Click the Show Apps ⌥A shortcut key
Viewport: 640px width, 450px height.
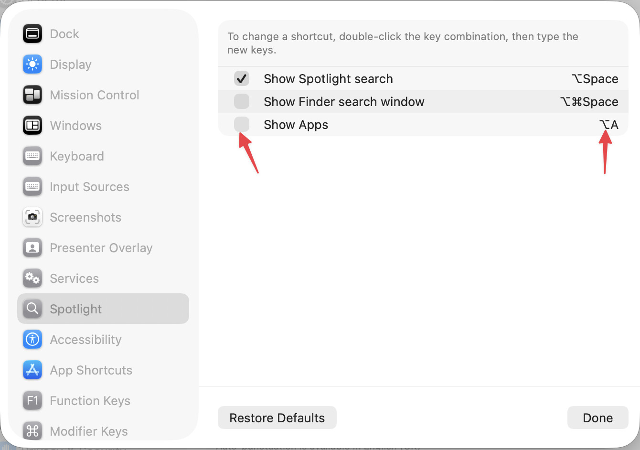pos(609,125)
